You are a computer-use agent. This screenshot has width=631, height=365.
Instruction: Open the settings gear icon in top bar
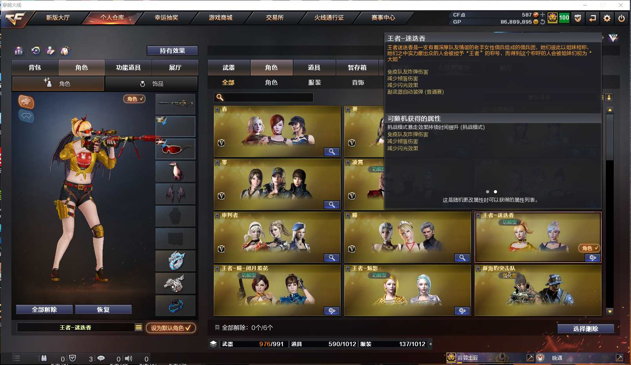pos(607,18)
